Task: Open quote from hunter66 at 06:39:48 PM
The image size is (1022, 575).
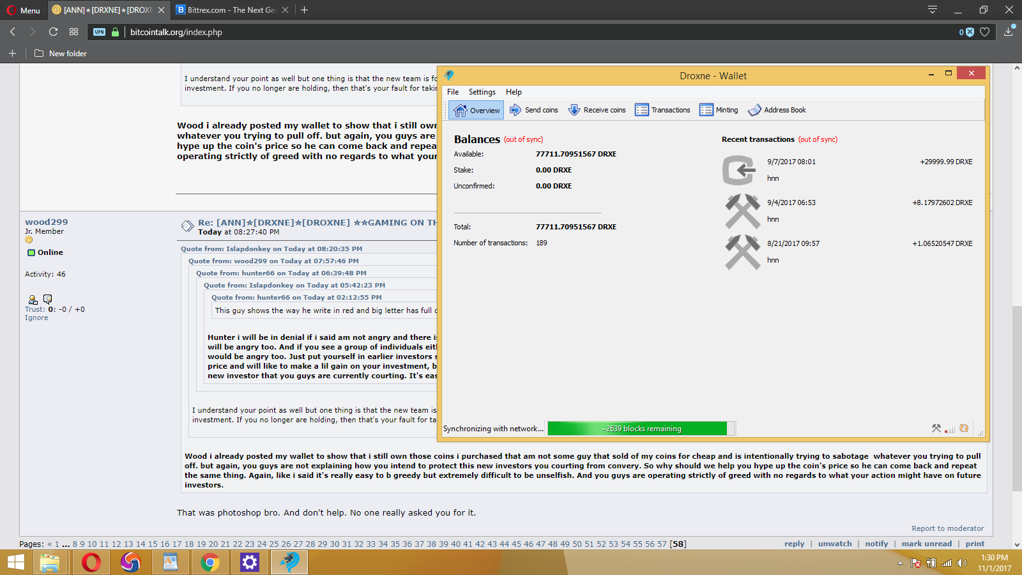Action: [x=281, y=273]
